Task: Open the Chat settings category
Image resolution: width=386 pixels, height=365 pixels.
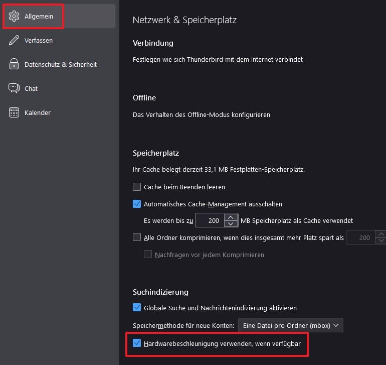Action: [31, 88]
